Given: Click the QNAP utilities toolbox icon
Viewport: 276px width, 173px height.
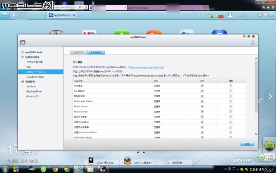Looking at the screenshot, I should tap(128, 160).
